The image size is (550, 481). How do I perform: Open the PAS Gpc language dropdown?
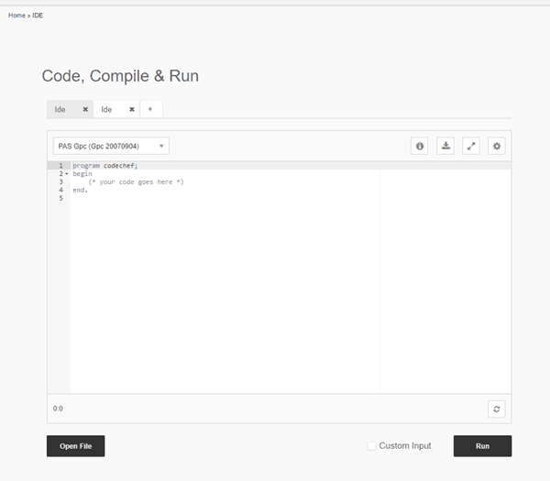pyautogui.click(x=111, y=146)
